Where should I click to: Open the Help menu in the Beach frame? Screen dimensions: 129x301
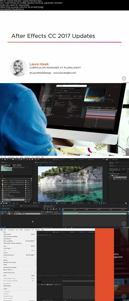click(43, 157)
